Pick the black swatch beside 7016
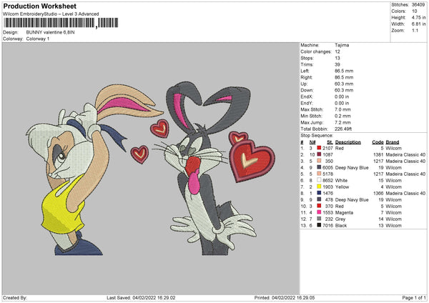Viewport: 429px width, 303px height. click(319, 225)
